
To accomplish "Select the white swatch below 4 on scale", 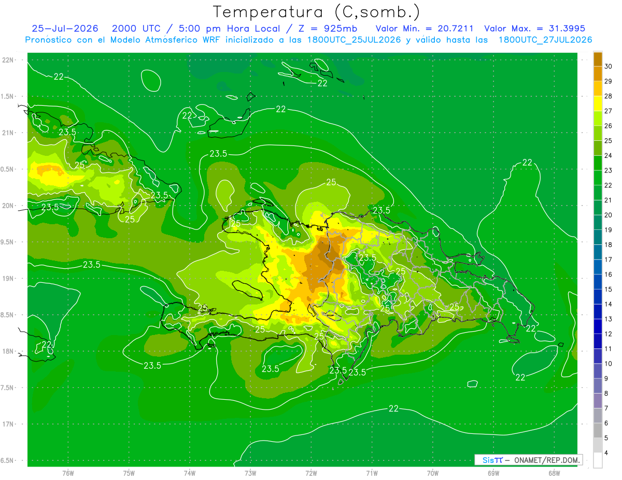I will 598,460.
